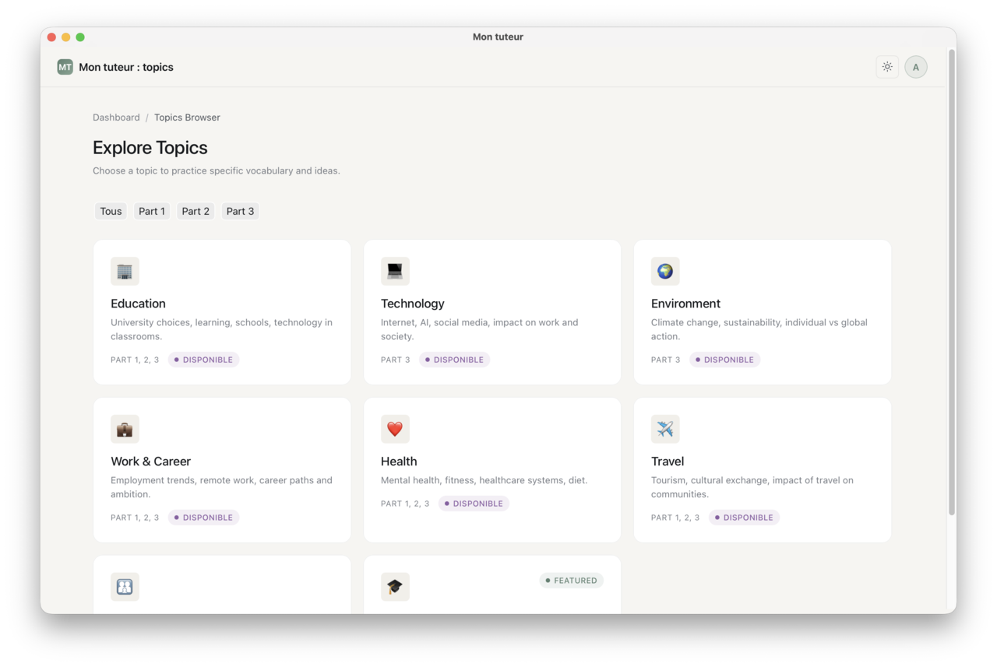
Task: Click the Work & Career description text
Action: [222, 487]
